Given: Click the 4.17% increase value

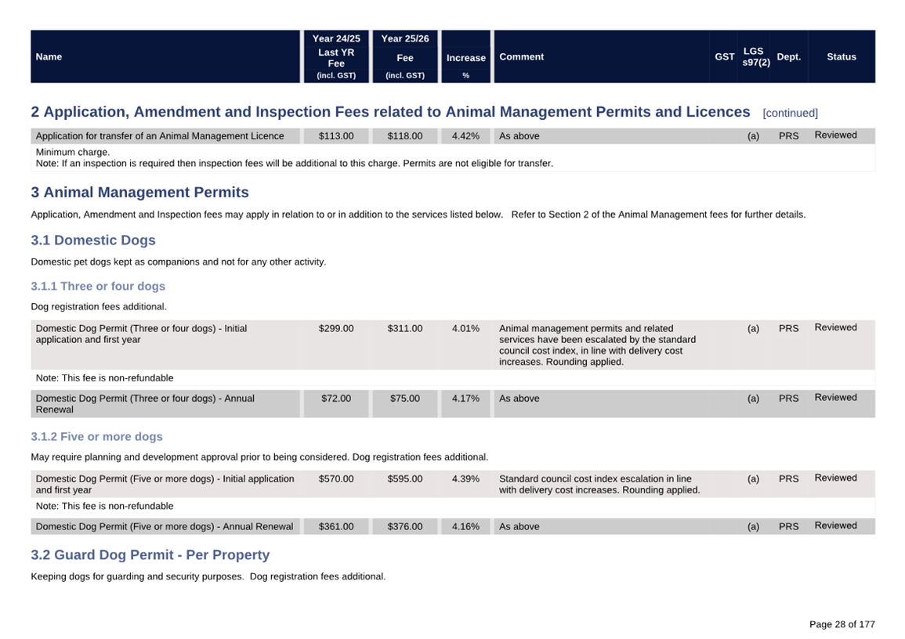Looking at the screenshot, I should click(x=465, y=399).
